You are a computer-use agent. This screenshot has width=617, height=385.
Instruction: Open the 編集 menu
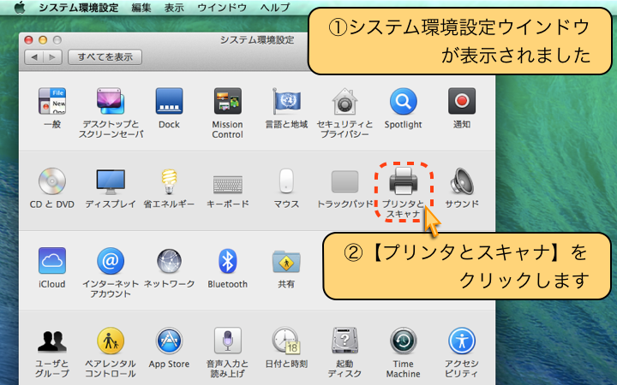pyautogui.click(x=141, y=8)
